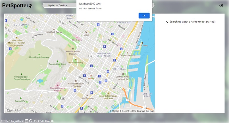Viewport: 229px width, 123px height.
Task: Click the 'MONT-ROYAL' district label
Action: coord(70,17)
